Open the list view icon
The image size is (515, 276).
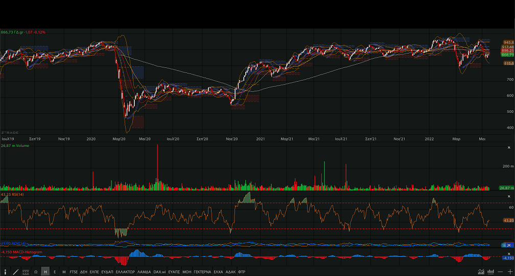point(26,272)
